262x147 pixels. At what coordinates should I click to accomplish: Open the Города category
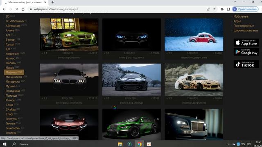(10, 45)
